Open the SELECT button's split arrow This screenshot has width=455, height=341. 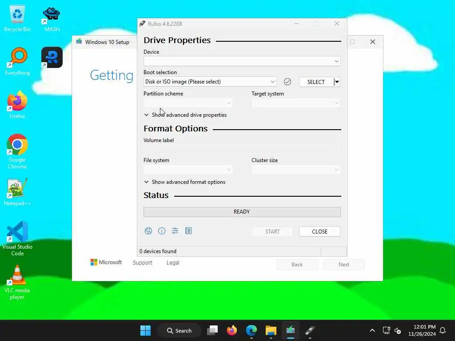point(337,82)
